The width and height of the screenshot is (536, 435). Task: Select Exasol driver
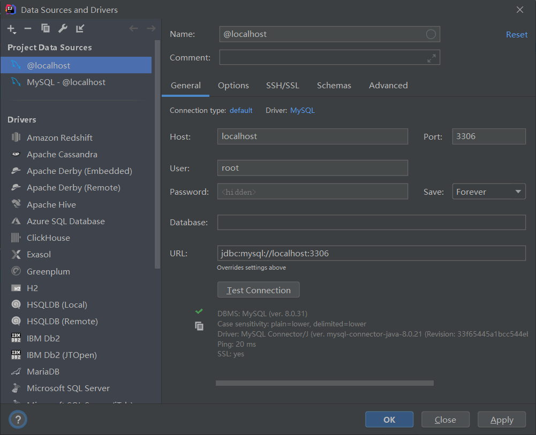pos(76,254)
